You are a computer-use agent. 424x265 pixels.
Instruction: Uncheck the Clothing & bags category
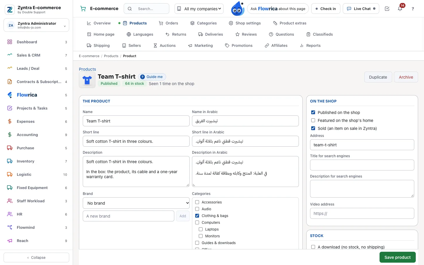[x=197, y=216]
